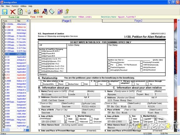Image resolution: width=180 pixels, height=135 pixels.
Task: Click the ABC spell check icon
Action: [45, 12]
